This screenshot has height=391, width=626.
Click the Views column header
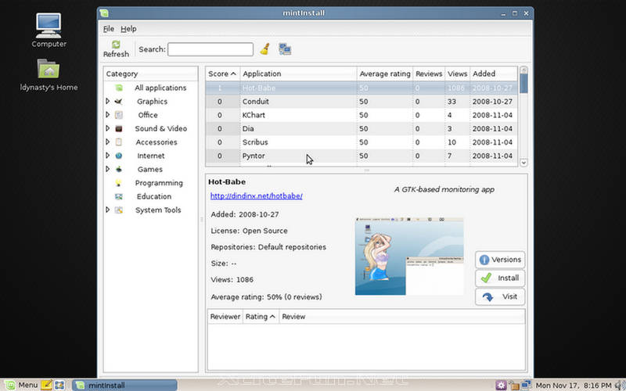point(457,74)
